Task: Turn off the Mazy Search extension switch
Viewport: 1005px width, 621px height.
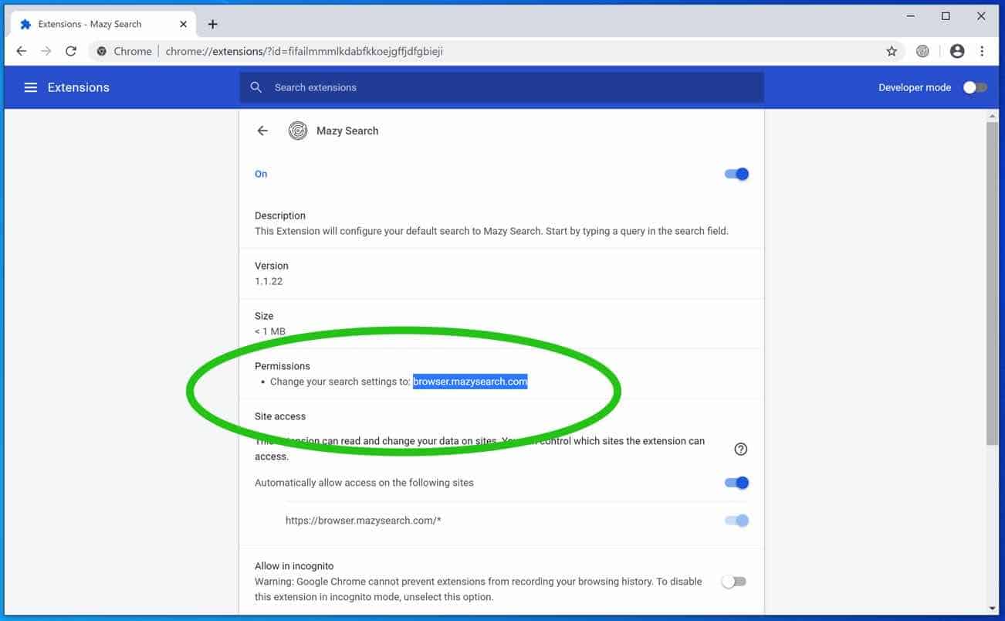Action: pyautogui.click(x=736, y=174)
